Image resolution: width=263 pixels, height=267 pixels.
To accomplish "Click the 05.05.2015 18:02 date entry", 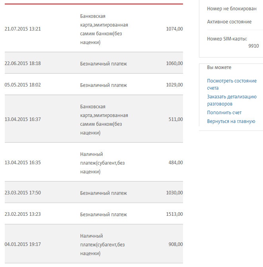I will pyautogui.click(x=23, y=85).
